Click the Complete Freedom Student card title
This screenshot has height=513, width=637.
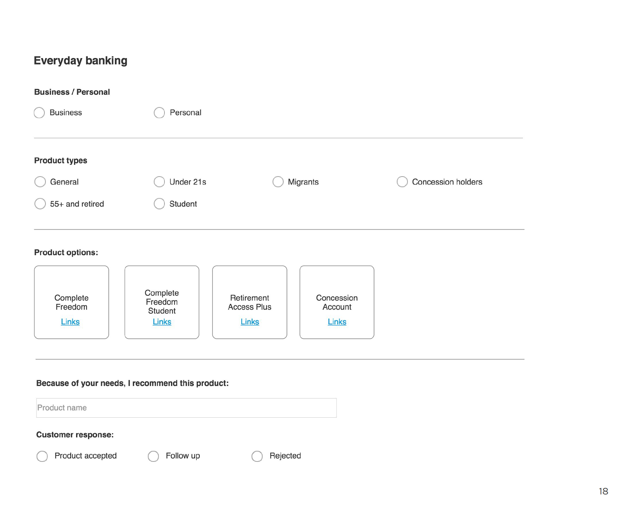click(x=162, y=302)
